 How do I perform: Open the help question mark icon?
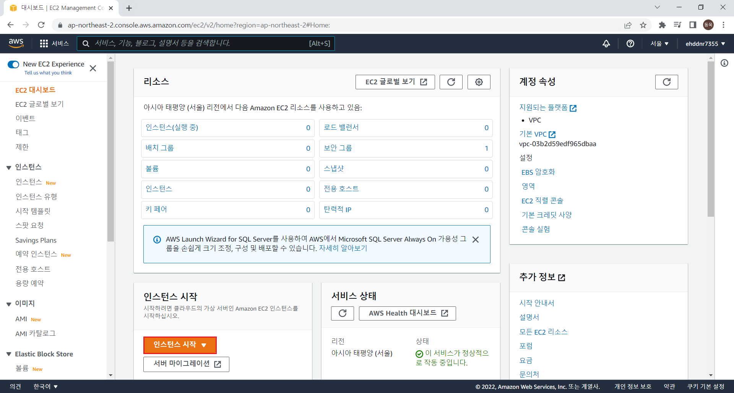tap(630, 43)
